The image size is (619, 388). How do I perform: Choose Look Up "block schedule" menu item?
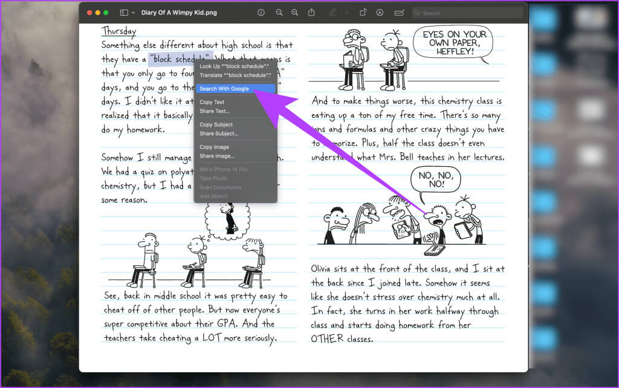(235, 66)
